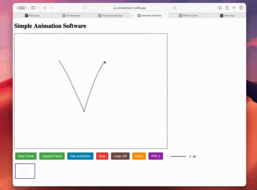
Task: Switch to the 2D Platformer tab
Action: (x=72, y=15)
